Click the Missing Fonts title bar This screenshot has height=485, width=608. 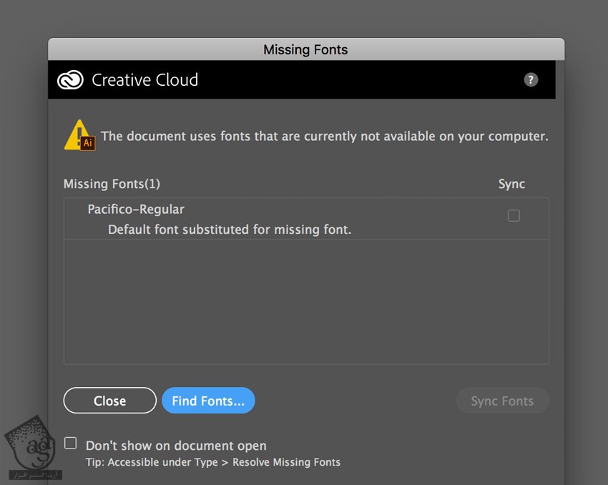[x=305, y=49]
